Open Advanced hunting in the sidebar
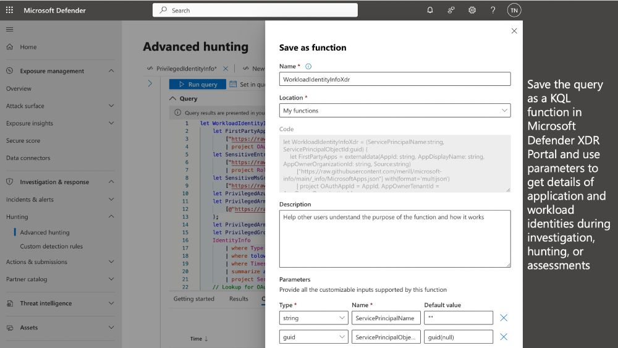Image resolution: width=618 pixels, height=348 pixels. click(44, 232)
